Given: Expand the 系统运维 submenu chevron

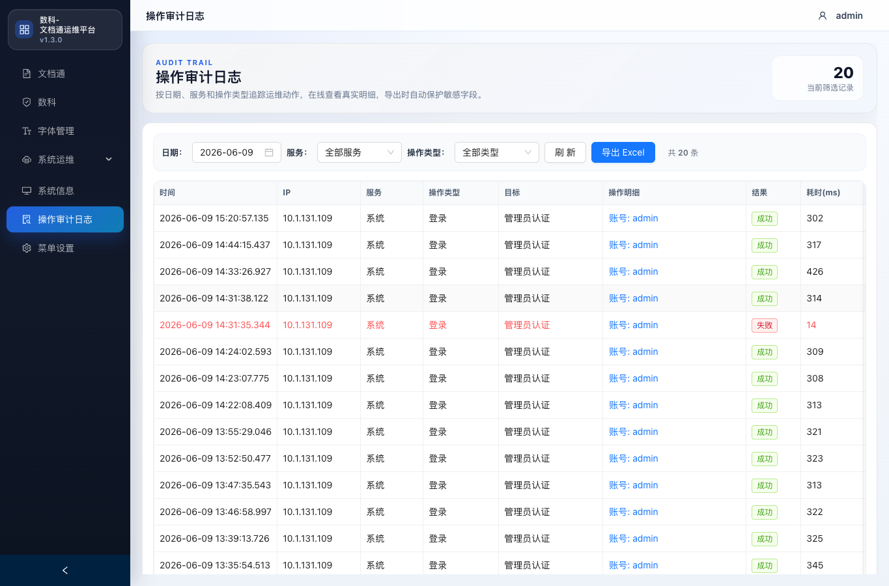Looking at the screenshot, I should point(109,160).
